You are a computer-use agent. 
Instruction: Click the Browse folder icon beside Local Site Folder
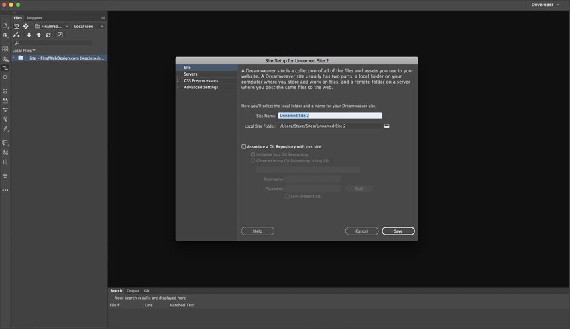(x=387, y=126)
